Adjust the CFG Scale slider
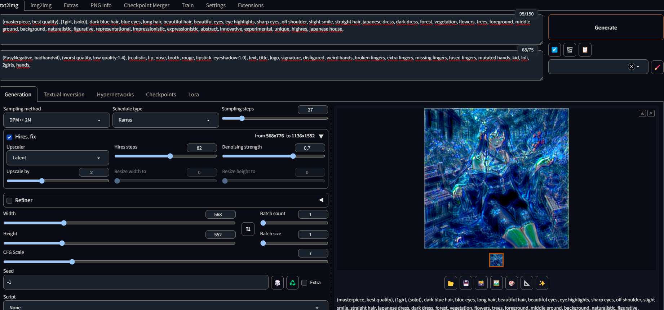664x310 pixels. click(166, 262)
